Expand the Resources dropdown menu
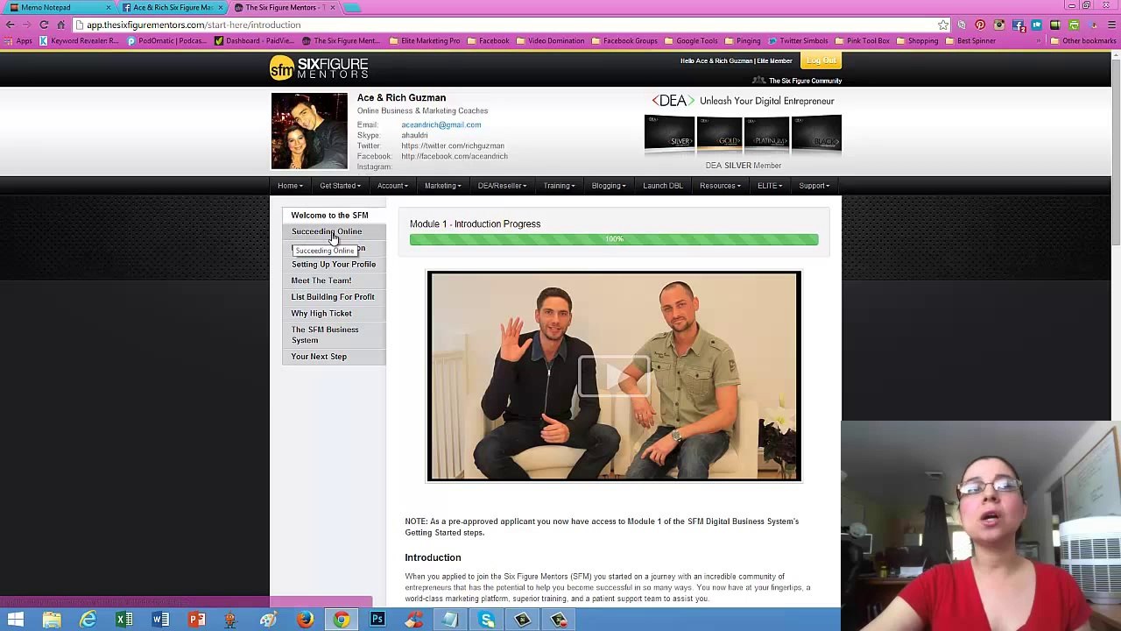Viewport: 1121px width, 631px height. [x=720, y=186]
